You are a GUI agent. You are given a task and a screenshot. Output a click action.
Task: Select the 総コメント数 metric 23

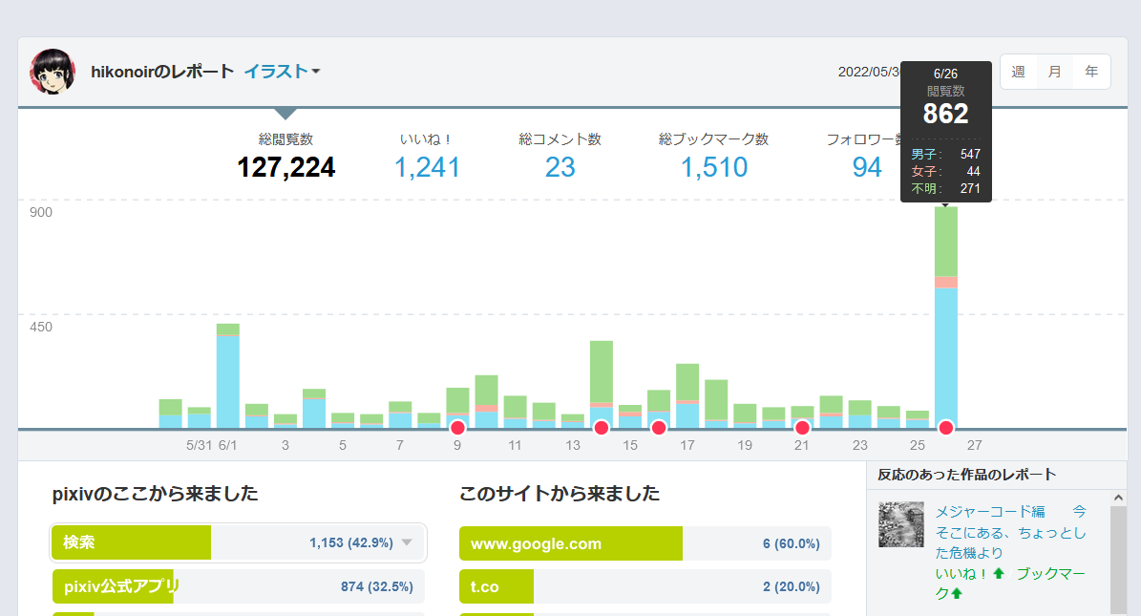click(560, 157)
